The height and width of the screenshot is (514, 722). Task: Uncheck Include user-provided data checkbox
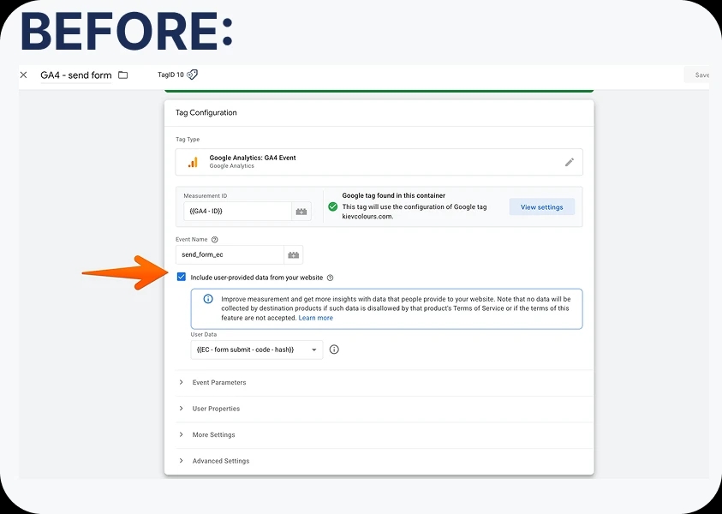(x=182, y=277)
